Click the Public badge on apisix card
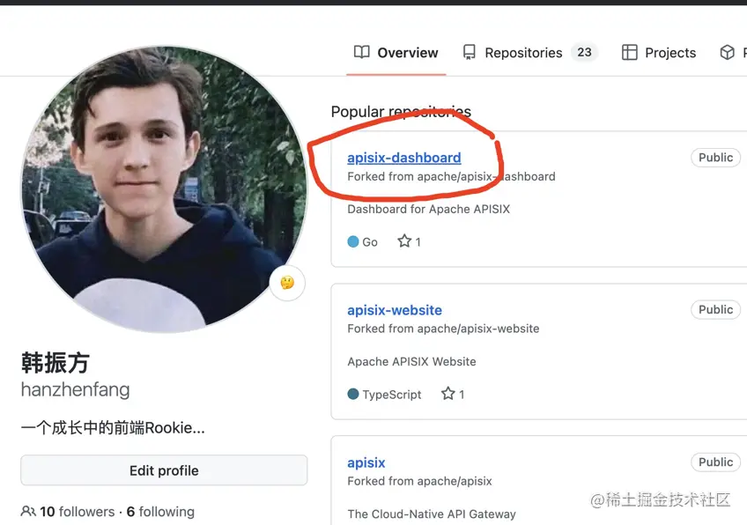The height and width of the screenshot is (525, 747). click(x=715, y=462)
